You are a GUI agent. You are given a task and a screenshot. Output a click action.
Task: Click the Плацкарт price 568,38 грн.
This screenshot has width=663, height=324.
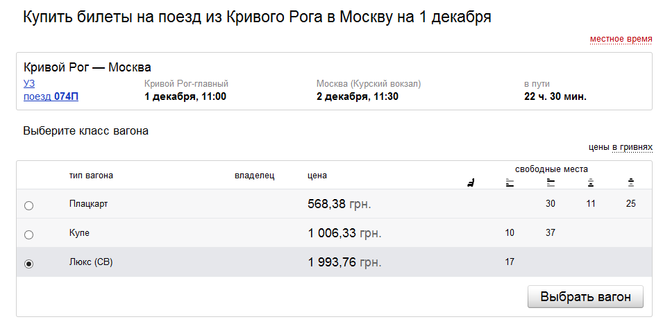coord(339,205)
